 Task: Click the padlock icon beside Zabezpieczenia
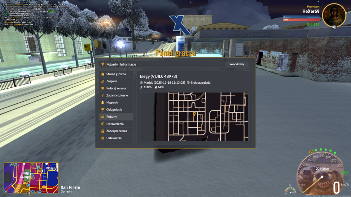tap(103, 131)
